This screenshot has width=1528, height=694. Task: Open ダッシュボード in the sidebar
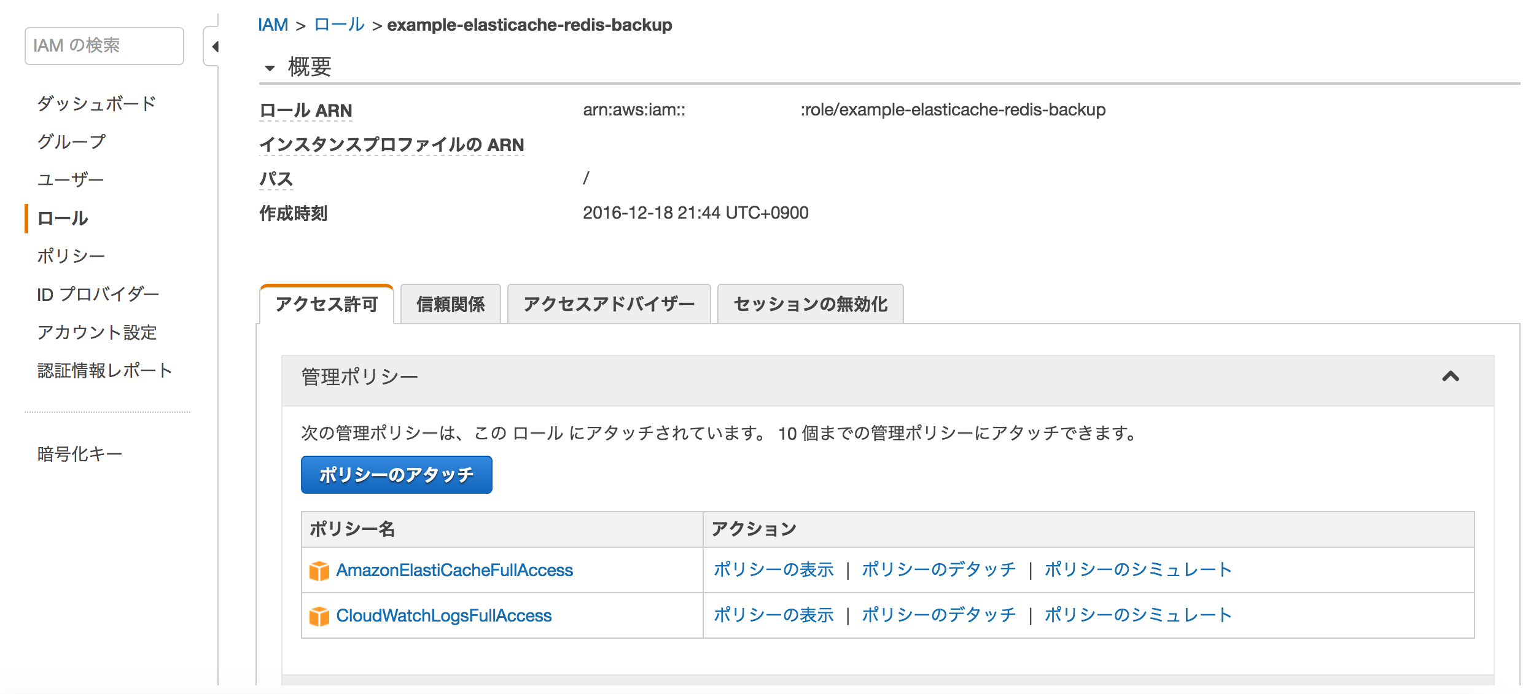tap(96, 103)
